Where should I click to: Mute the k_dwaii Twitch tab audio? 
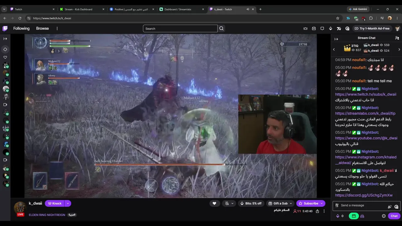click(x=248, y=9)
